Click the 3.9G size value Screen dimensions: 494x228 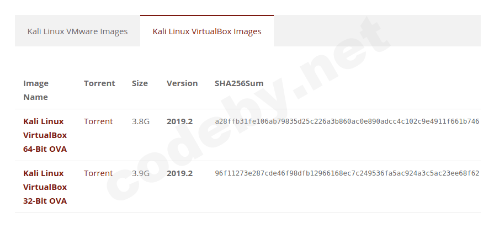coord(141,173)
